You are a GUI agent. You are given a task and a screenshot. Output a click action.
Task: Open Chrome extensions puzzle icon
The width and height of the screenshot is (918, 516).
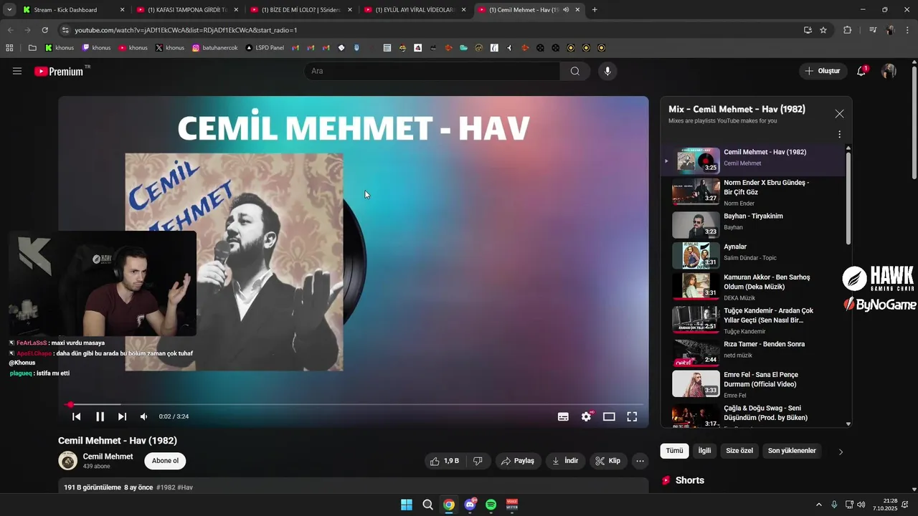tap(847, 30)
